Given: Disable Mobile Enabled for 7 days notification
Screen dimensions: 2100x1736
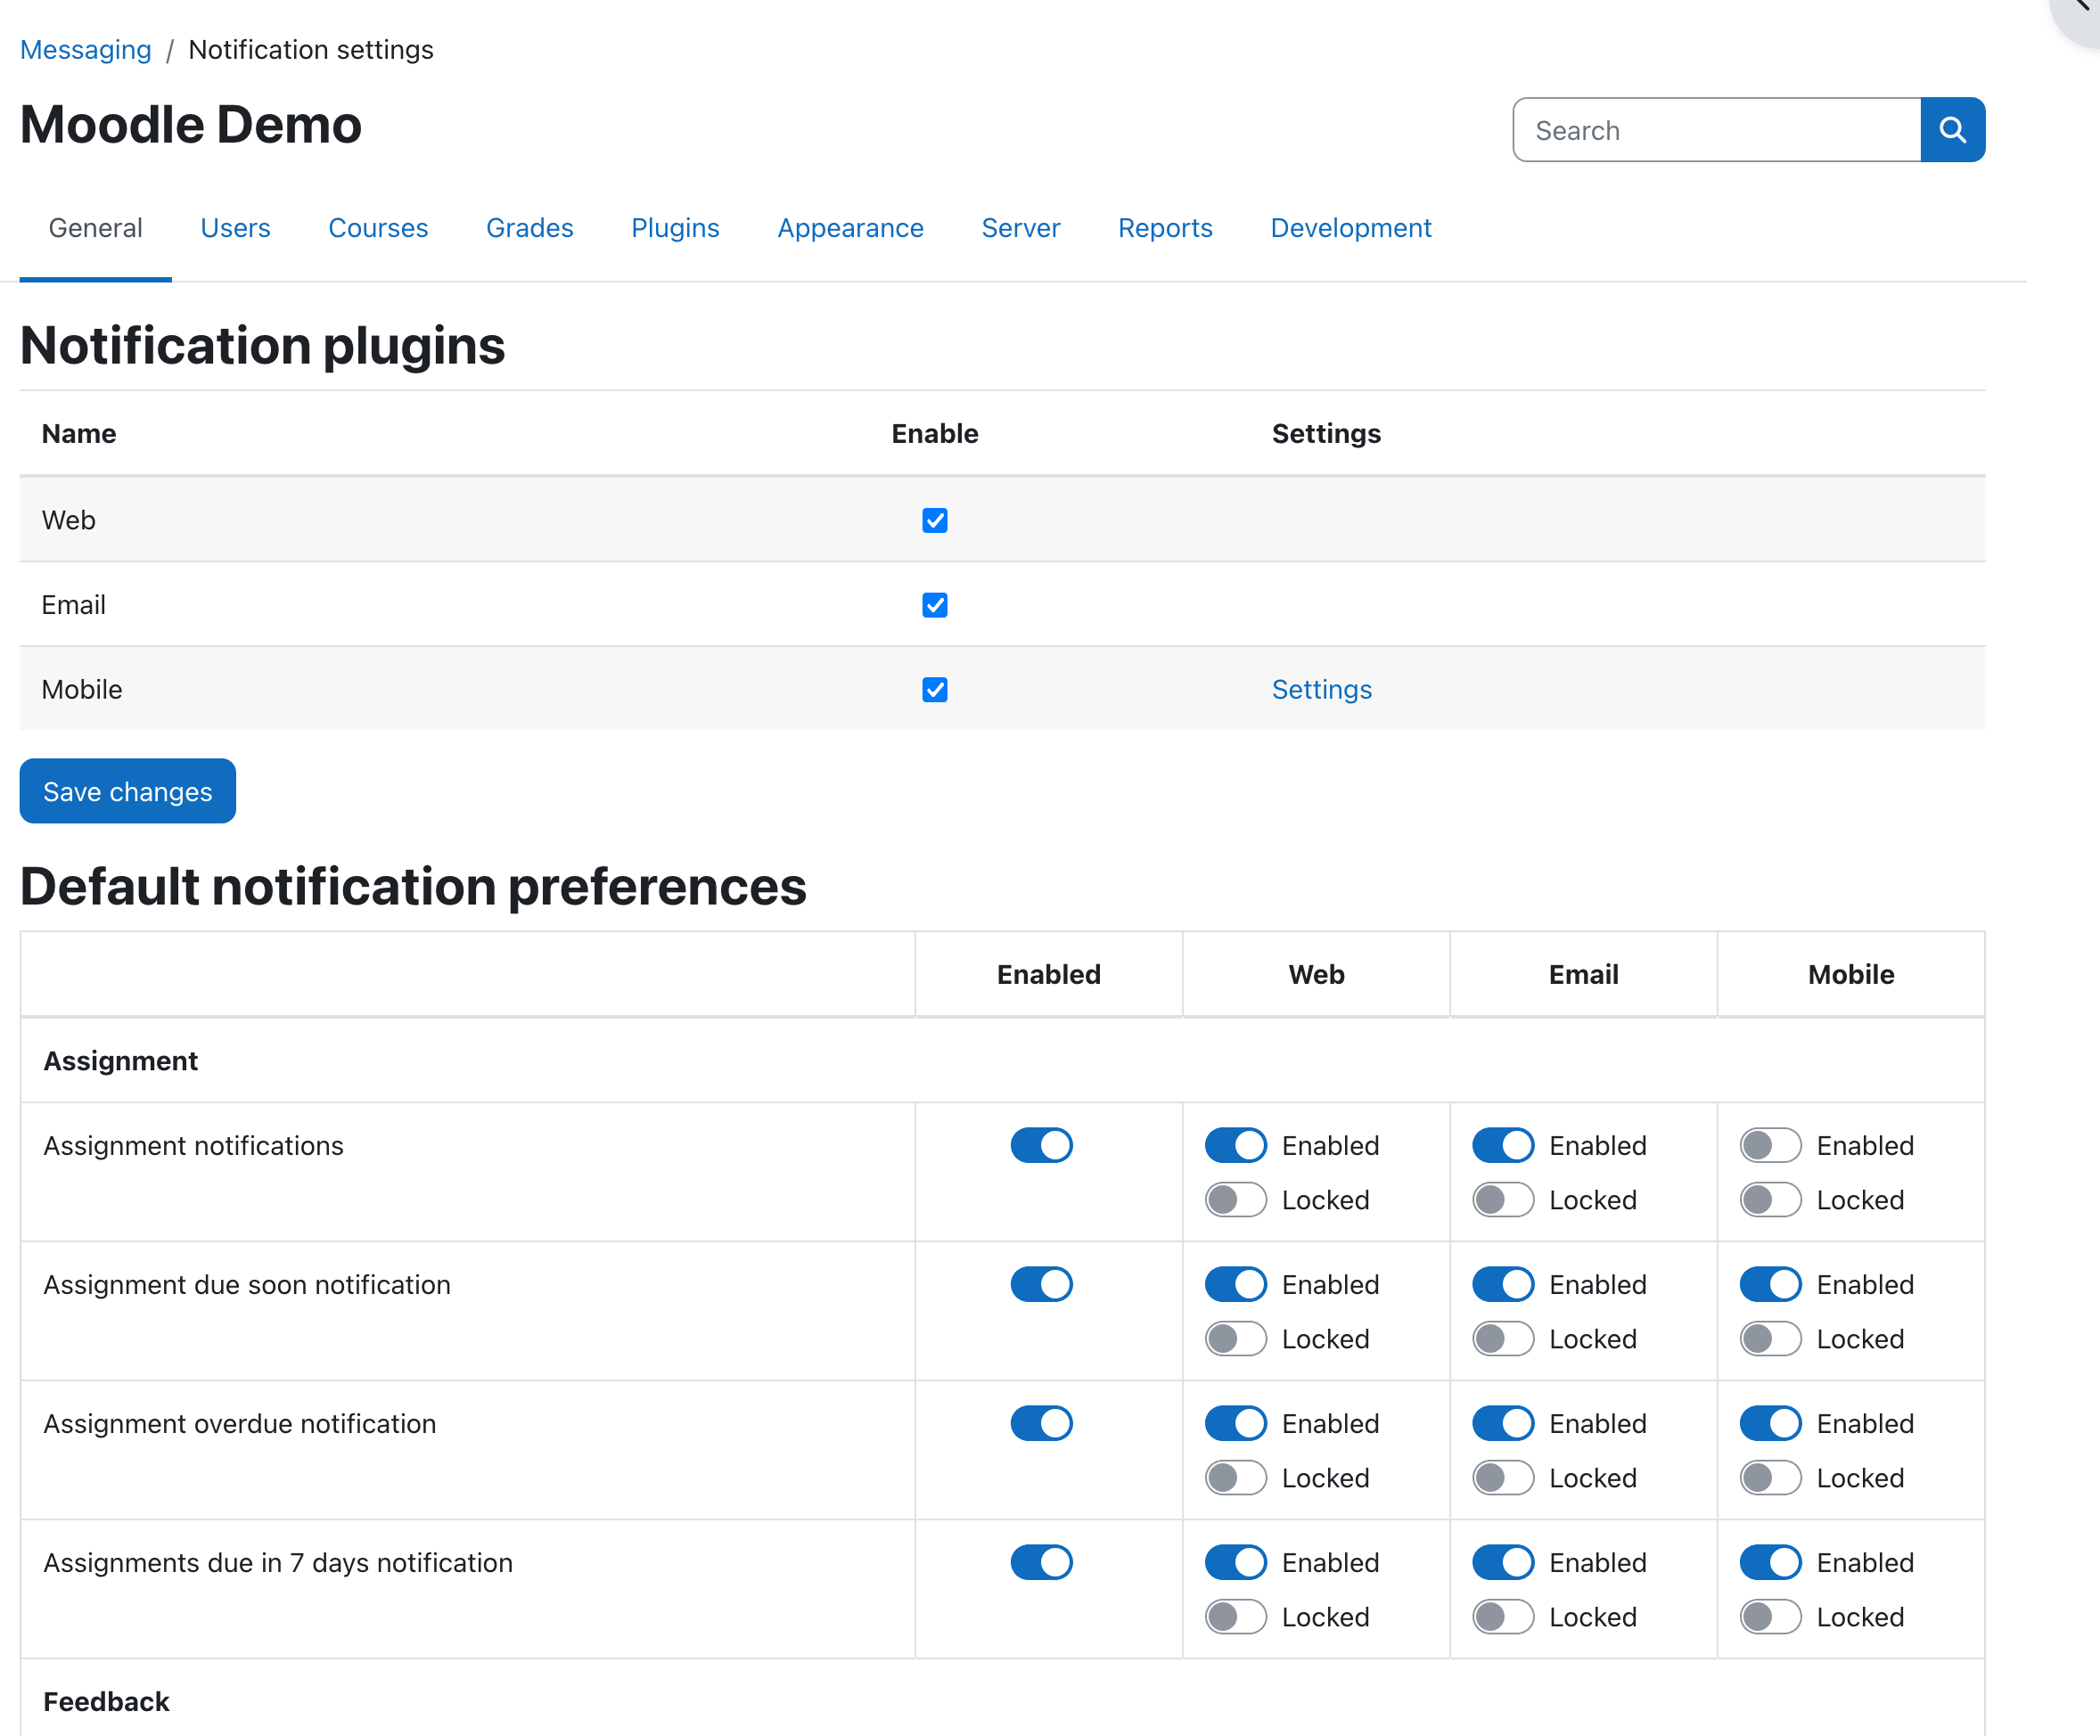Looking at the screenshot, I should pyautogui.click(x=1771, y=1562).
